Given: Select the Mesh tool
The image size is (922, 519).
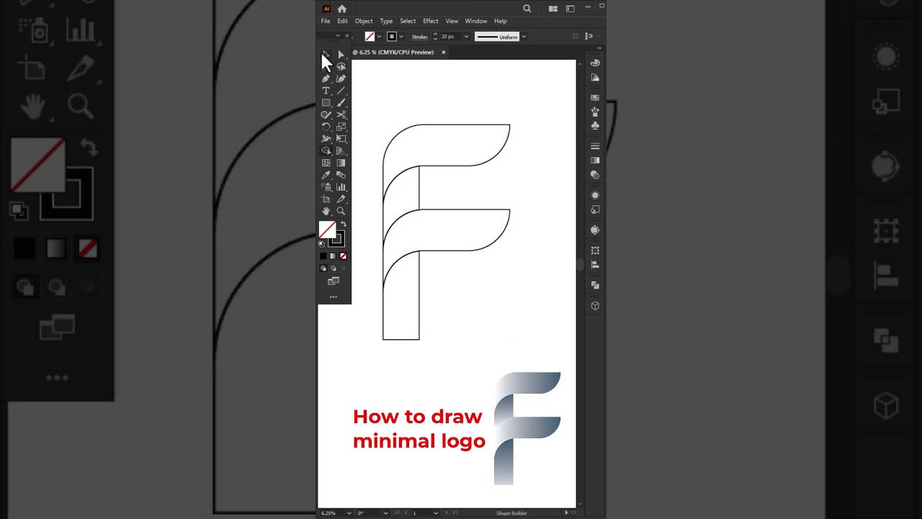Looking at the screenshot, I should pyautogui.click(x=326, y=163).
